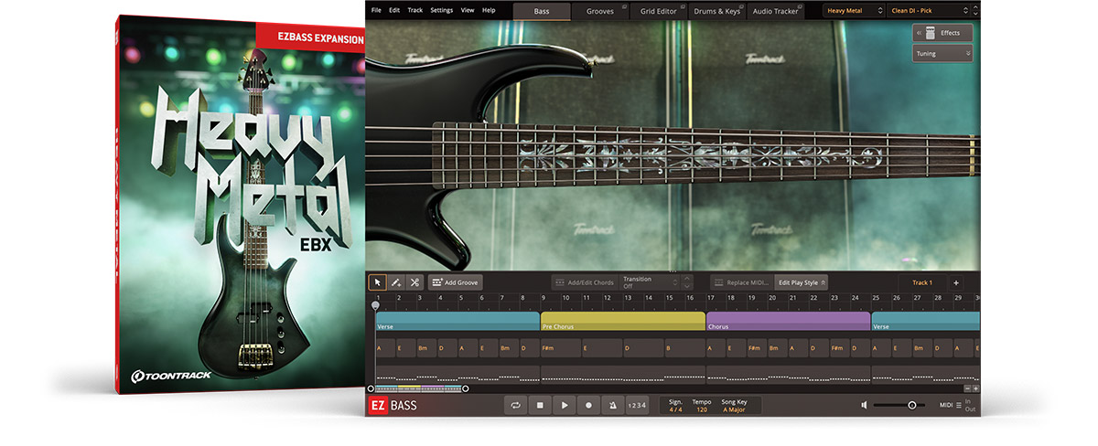
Task: Select the Pre Chorus song part
Action: [622, 321]
